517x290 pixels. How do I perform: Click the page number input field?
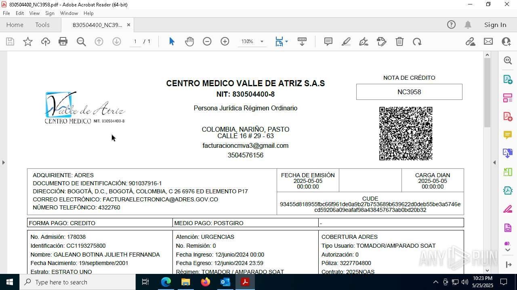click(135, 41)
